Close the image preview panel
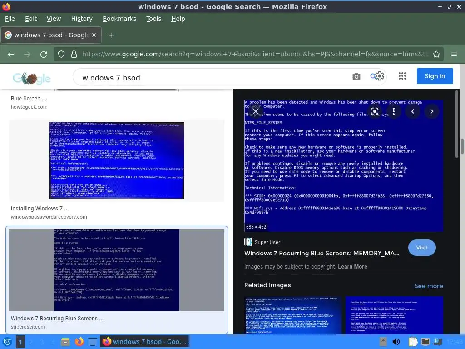This screenshot has height=349, width=465. coord(255,111)
